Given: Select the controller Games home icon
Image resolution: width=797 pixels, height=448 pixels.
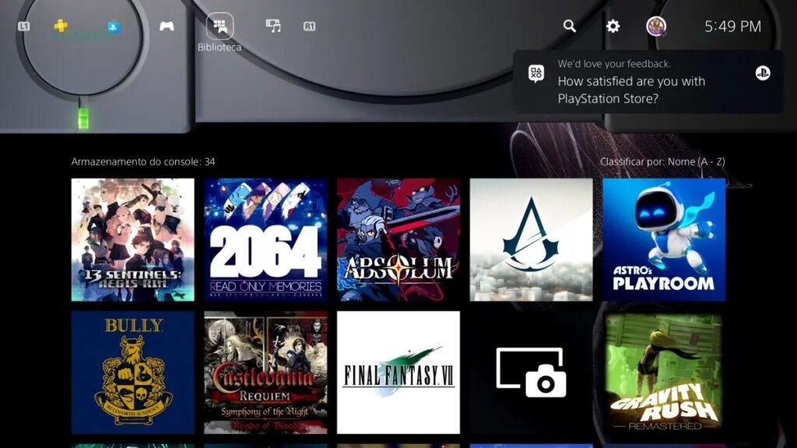Looking at the screenshot, I should pos(167,26).
